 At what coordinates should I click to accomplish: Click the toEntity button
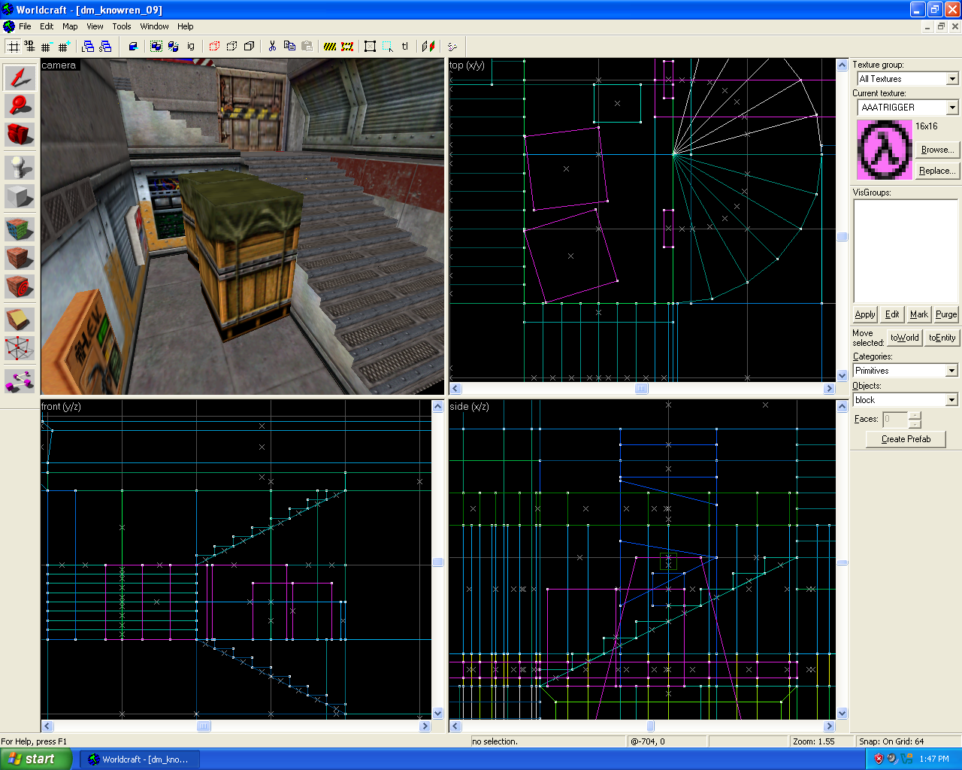pos(942,338)
